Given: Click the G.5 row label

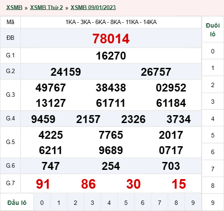Looking at the screenshot, I should click(10, 142).
